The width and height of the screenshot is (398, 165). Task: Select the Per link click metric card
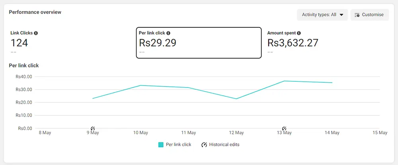[x=199, y=43]
